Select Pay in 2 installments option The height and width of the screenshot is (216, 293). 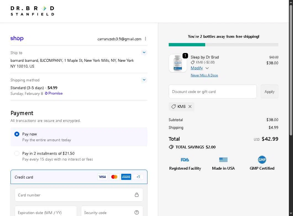pos(17,153)
